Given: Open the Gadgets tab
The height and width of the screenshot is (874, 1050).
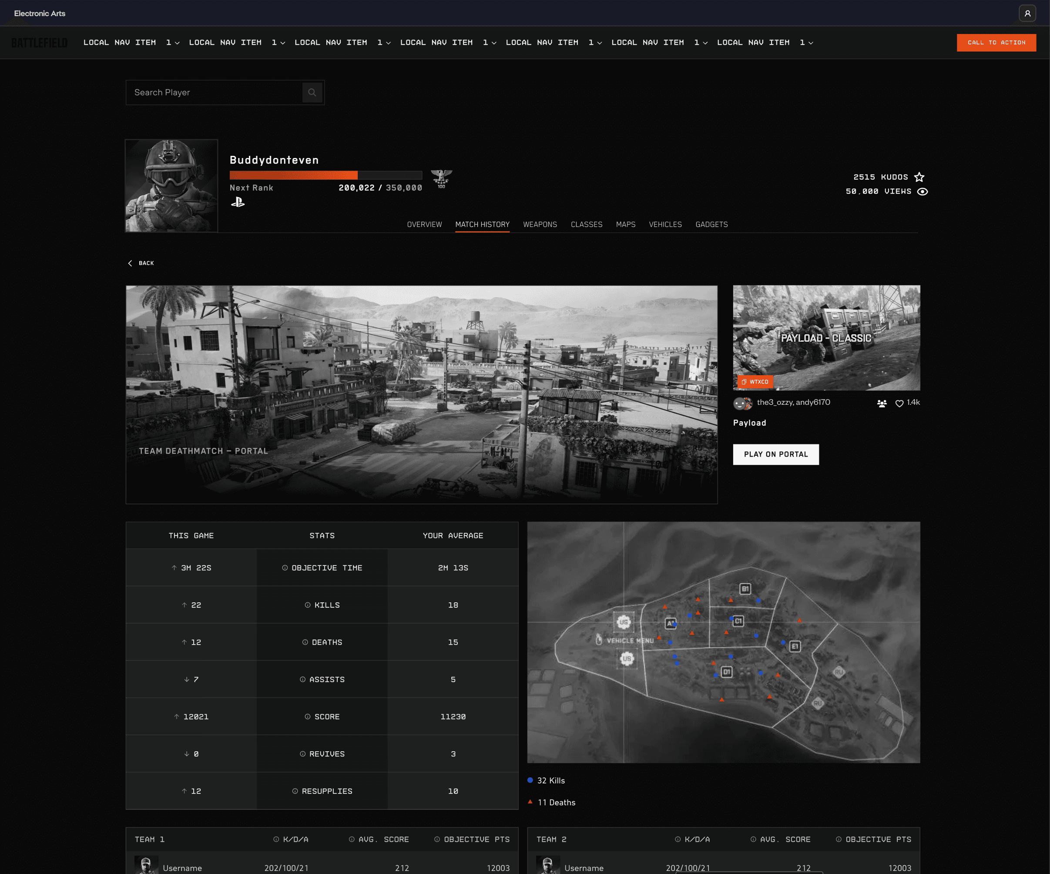Looking at the screenshot, I should [x=711, y=225].
